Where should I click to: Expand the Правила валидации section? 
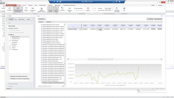20,84
